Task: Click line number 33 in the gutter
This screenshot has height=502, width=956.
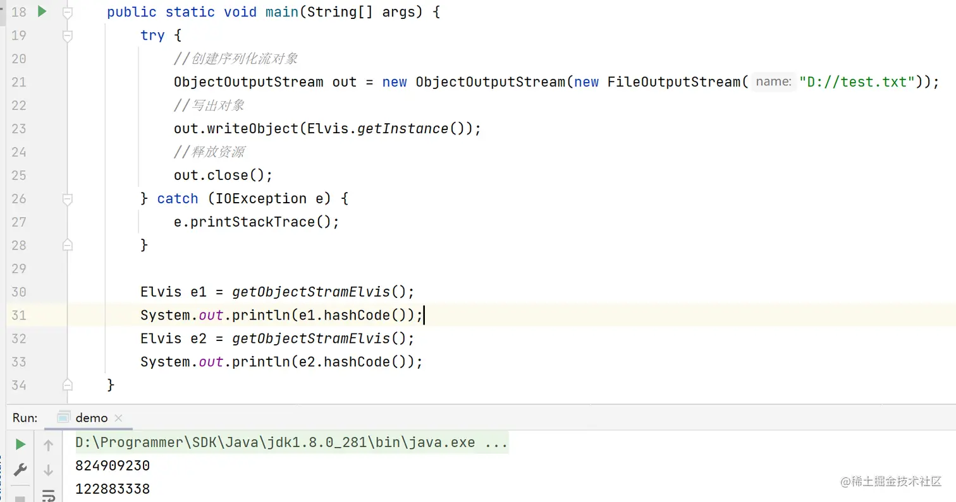Action: coord(19,362)
